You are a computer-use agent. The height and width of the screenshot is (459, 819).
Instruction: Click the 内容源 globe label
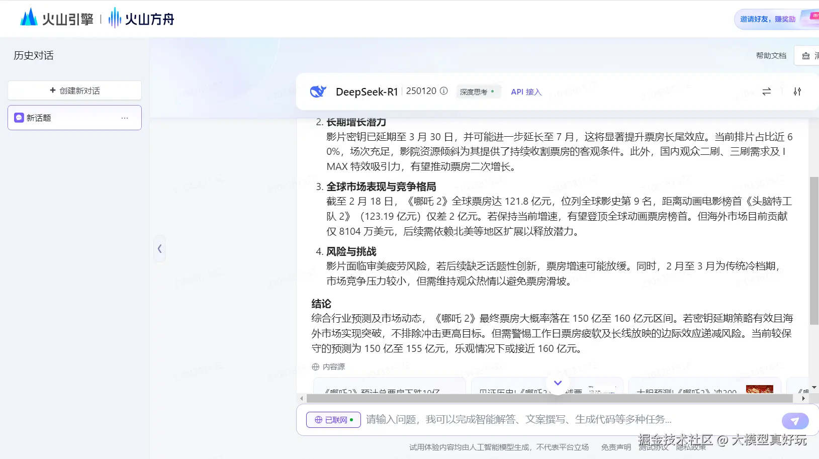pyautogui.click(x=328, y=366)
